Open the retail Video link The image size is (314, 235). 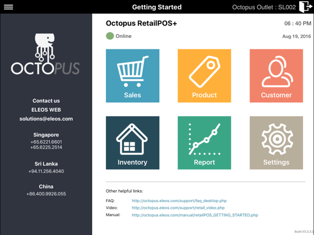click(x=178, y=208)
